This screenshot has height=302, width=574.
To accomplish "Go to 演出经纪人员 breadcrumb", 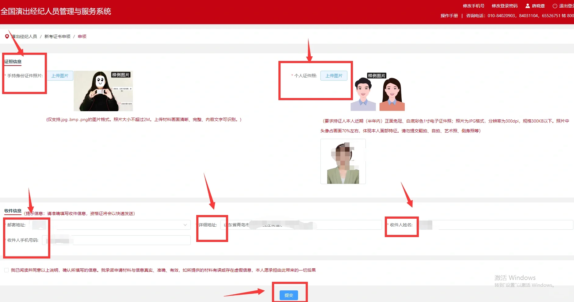I will 24,36.
